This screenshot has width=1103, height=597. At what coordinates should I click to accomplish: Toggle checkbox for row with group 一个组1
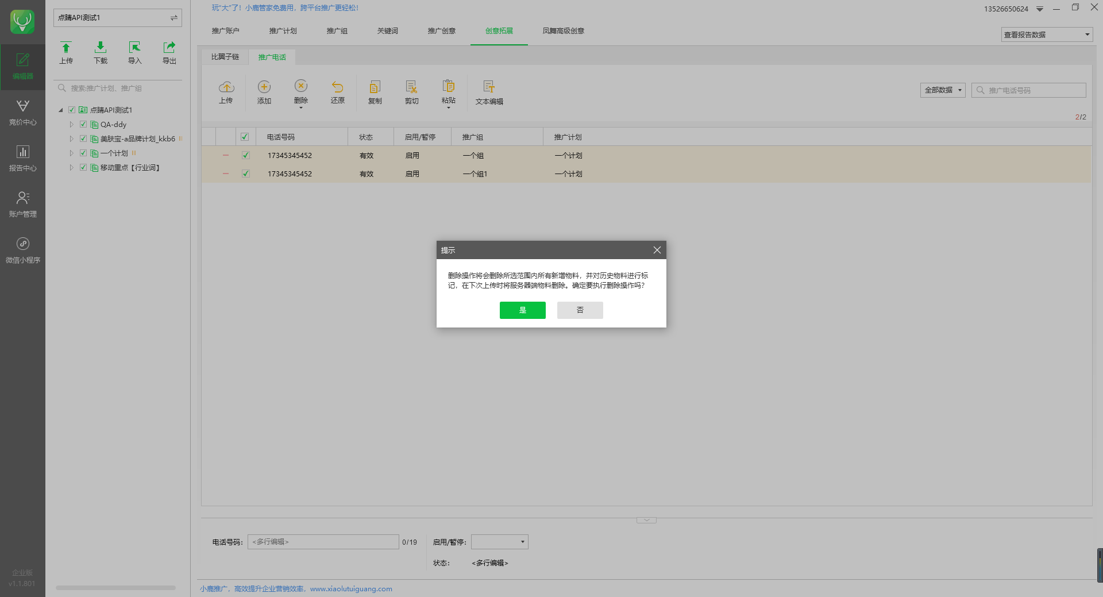click(246, 174)
